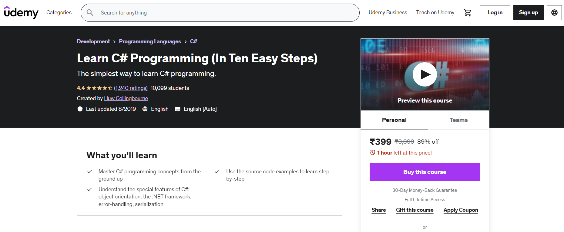Switch to the Teams tab
Viewport: 564px width, 232px height.
[458, 120]
